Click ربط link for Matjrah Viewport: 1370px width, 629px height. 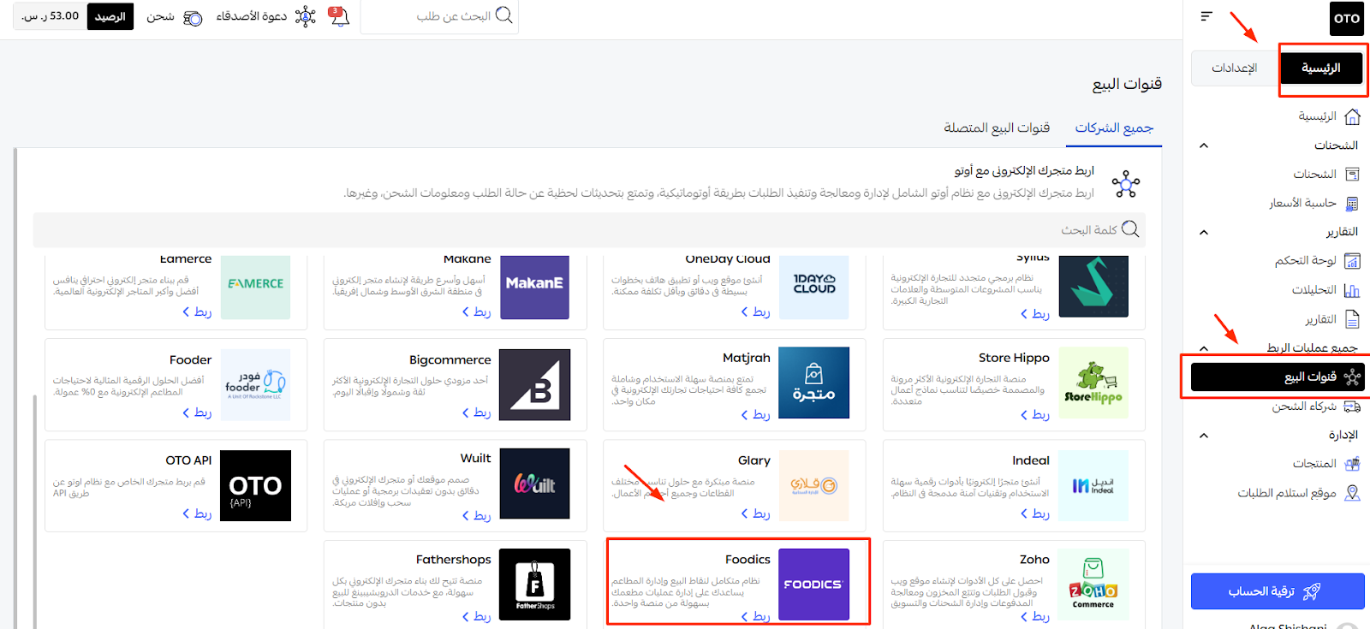pyautogui.click(x=755, y=414)
